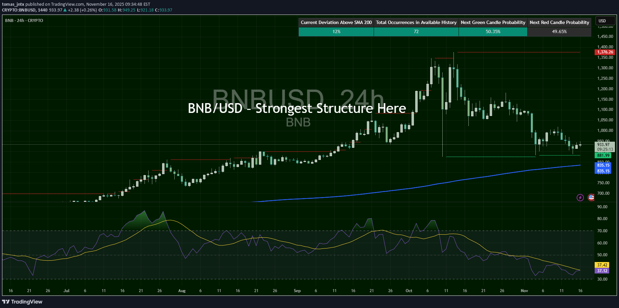Screen dimensions: 619x308
Task: Toggle the USD currency button top right
Action: 605,21
